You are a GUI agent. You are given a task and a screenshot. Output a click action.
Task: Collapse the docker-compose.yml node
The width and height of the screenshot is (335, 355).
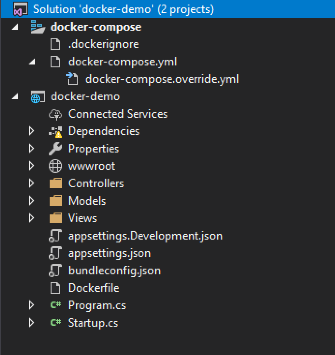(x=31, y=62)
